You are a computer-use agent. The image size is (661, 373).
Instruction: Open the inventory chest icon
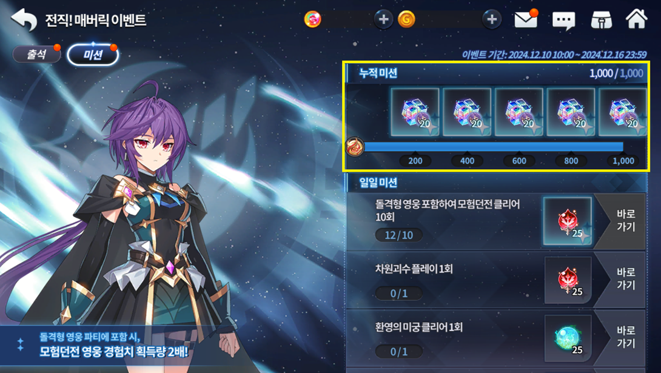(601, 20)
